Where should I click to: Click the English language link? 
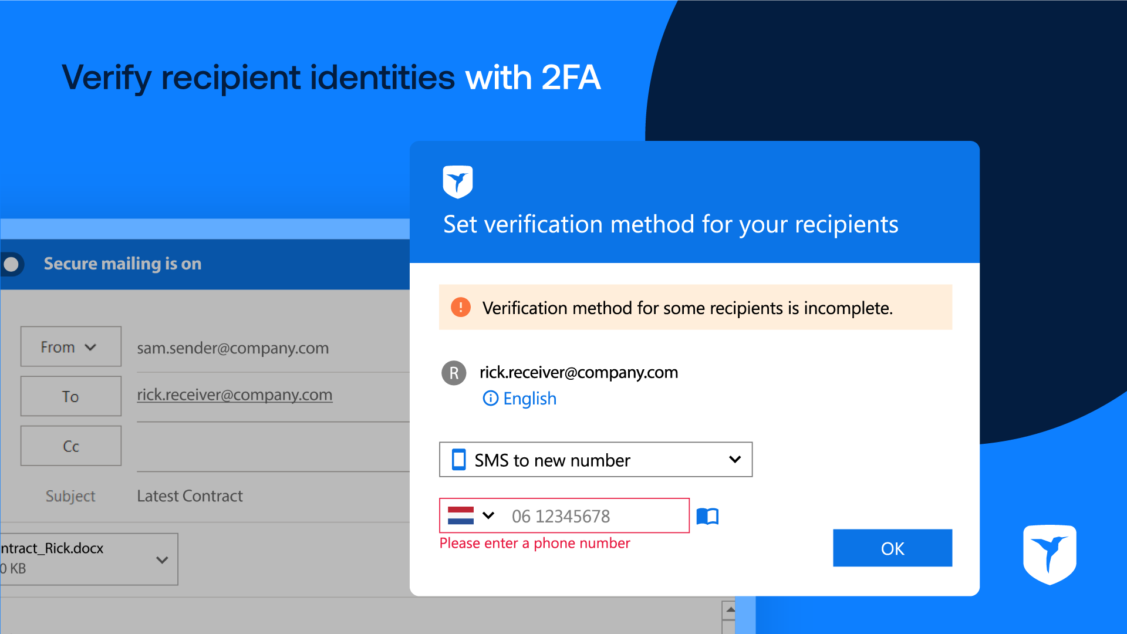(529, 399)
